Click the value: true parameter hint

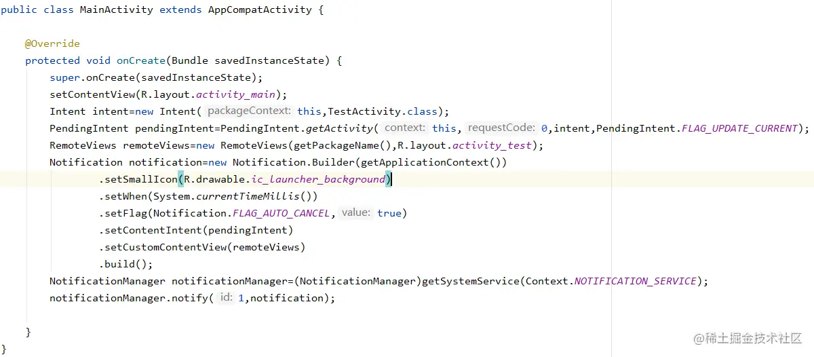point(370,212)
